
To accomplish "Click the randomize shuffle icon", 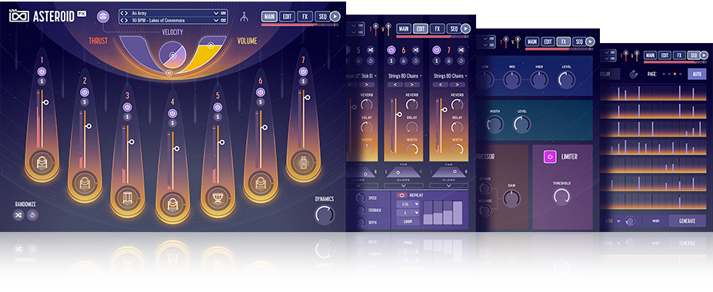I will [x=18, y=215].
